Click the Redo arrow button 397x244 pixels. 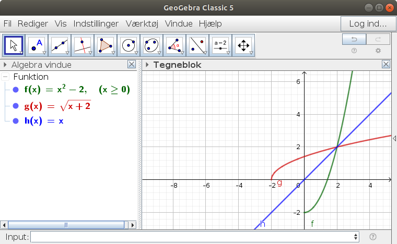coord(378,39)
